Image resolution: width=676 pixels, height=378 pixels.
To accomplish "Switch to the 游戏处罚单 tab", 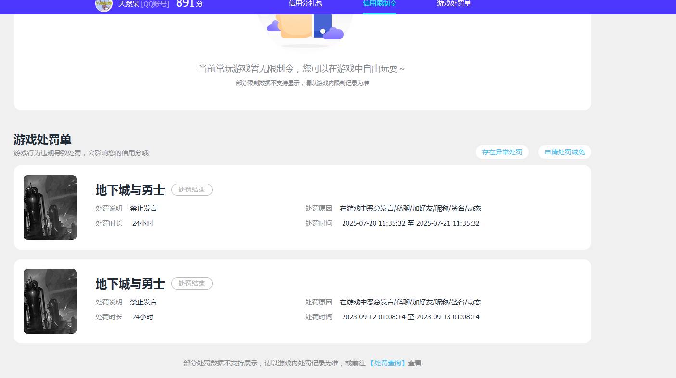I will click(453, 4).
